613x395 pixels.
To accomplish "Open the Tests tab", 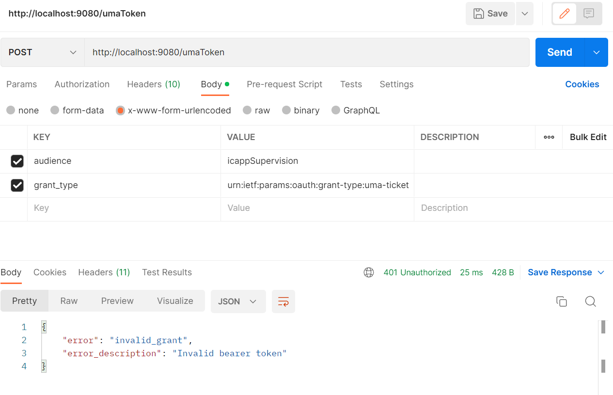I will [x=351, y=84].
